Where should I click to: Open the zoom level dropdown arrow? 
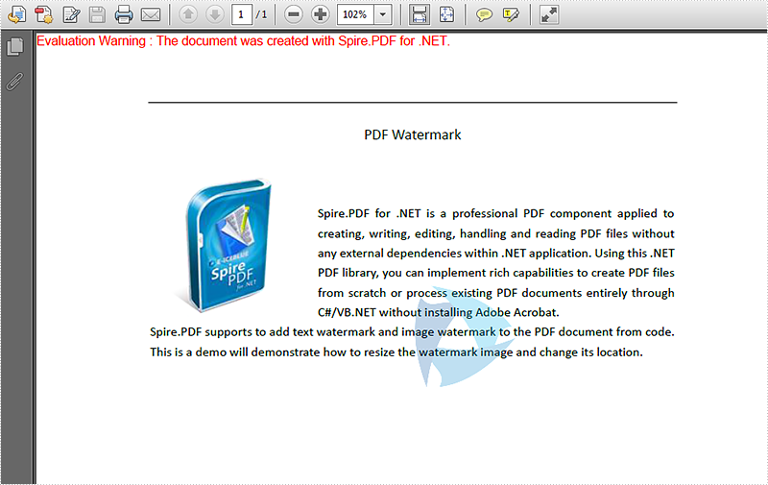coord(383,14)
